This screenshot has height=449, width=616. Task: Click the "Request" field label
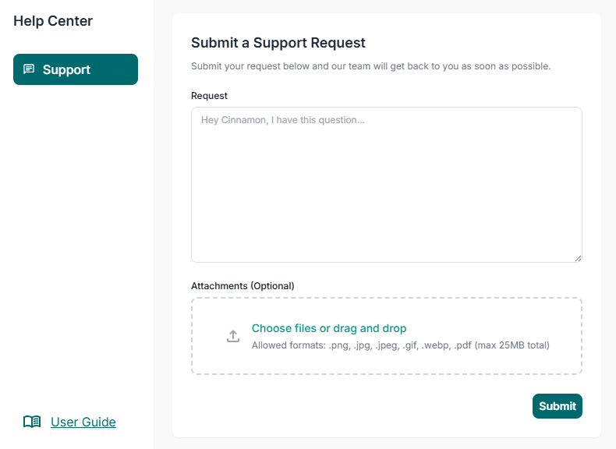209,96
